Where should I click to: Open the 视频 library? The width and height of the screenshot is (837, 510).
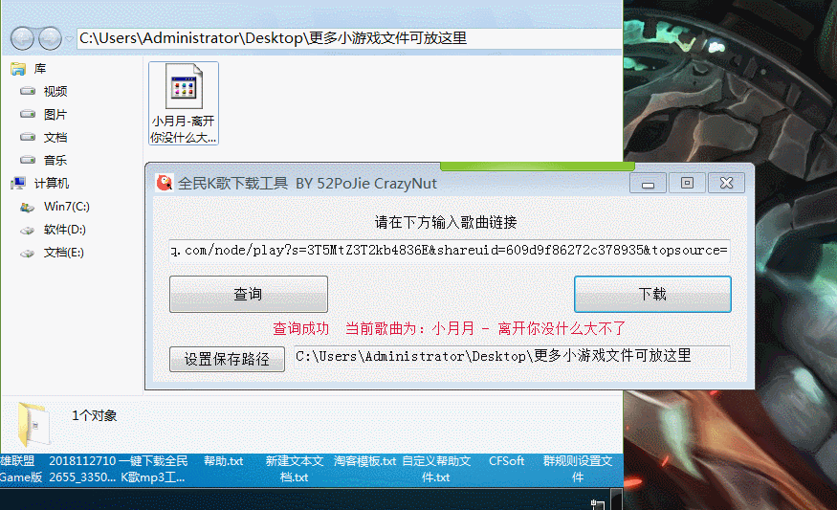click(55, 92)
